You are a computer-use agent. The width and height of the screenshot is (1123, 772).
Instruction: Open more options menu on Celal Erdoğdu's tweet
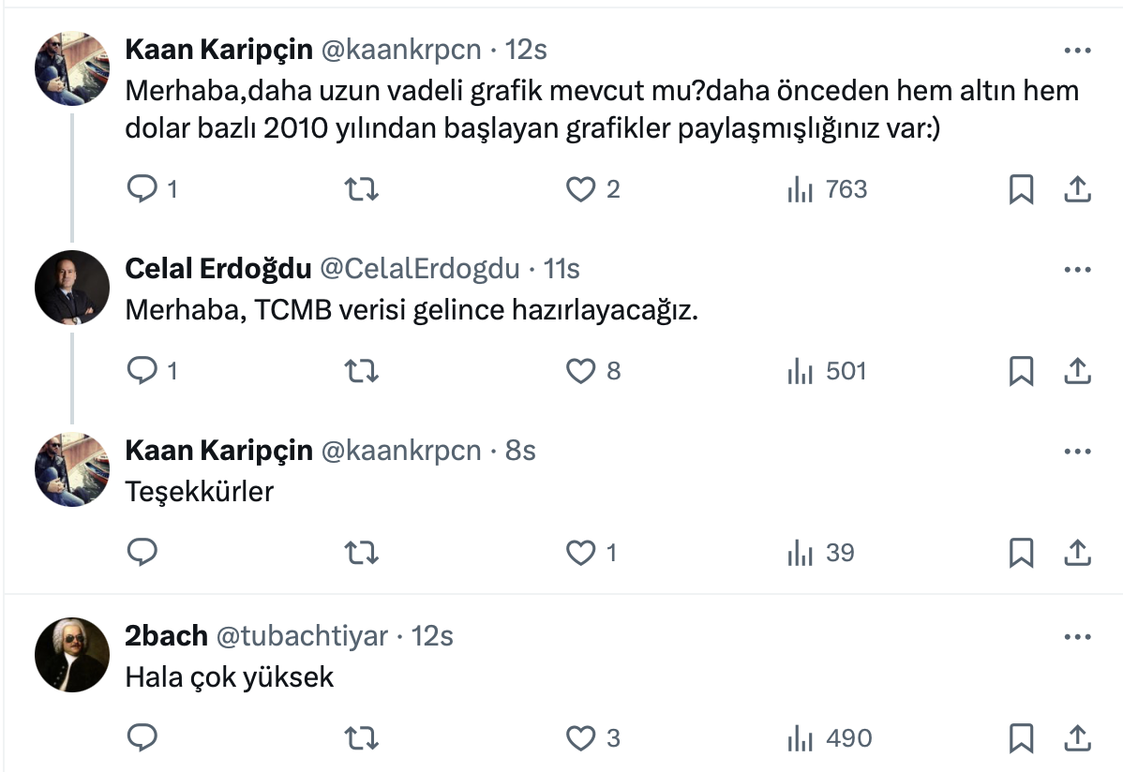point(1078,270)
